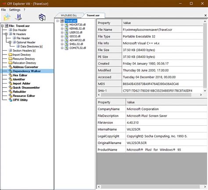Select the COMCTL32.dll tree entry

pos(78,48)
